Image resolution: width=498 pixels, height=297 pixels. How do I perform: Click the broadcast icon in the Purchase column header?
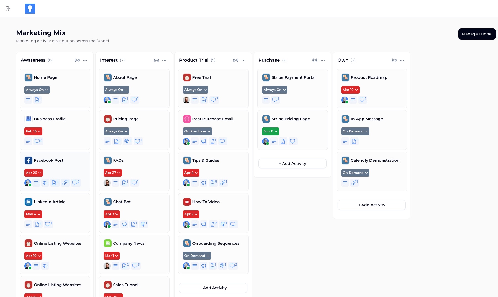point(315,60)
